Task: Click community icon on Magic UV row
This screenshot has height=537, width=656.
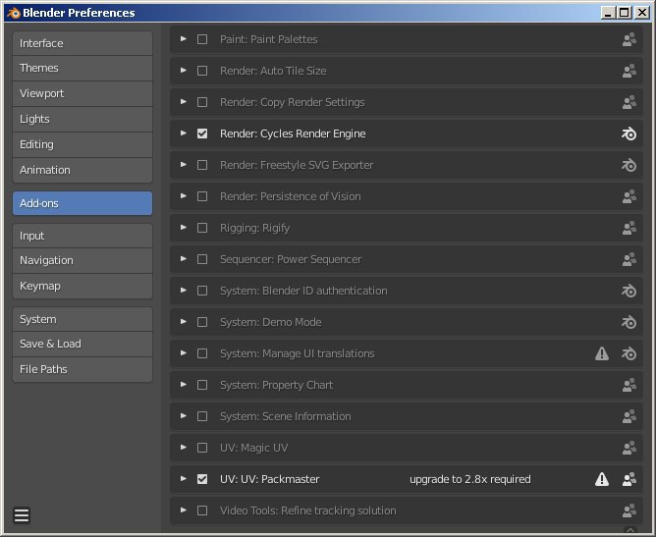Action: click(629, 448)
